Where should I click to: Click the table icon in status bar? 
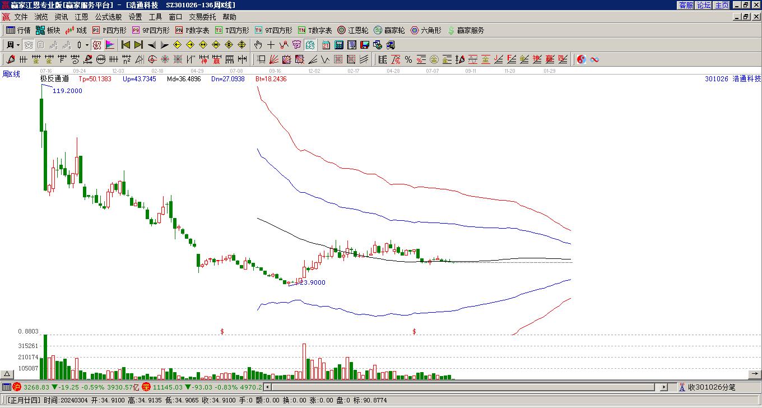(x=6, y=387)
